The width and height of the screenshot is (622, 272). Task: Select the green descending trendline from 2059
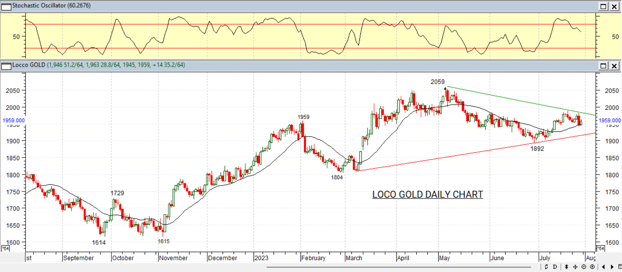[521, 101]
